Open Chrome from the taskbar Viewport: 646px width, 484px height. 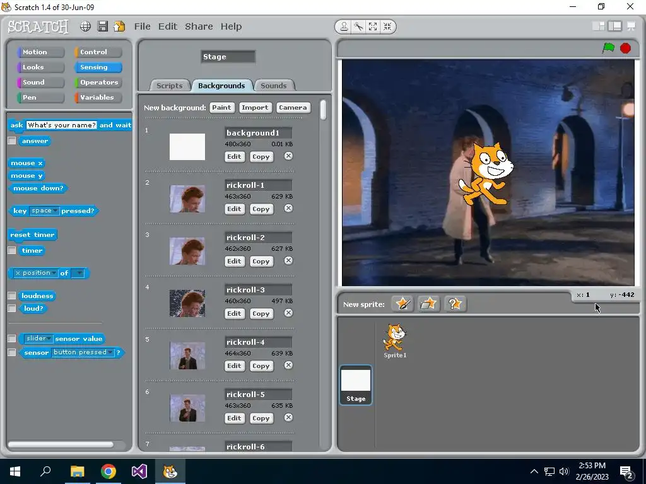tap(109, 471)
